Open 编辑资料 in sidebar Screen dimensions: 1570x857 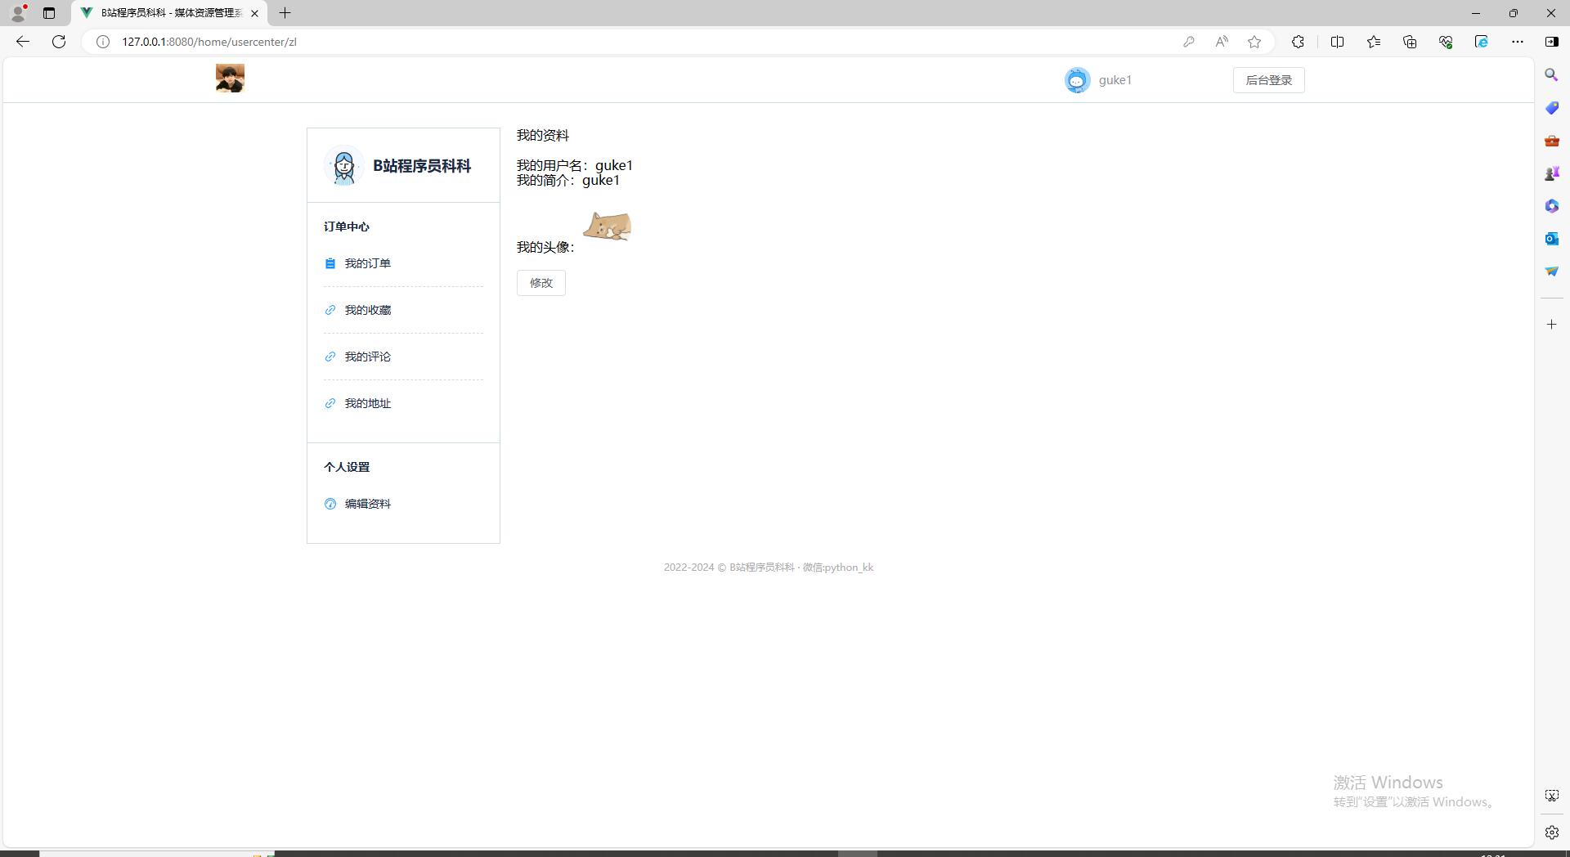pos(367,504)
